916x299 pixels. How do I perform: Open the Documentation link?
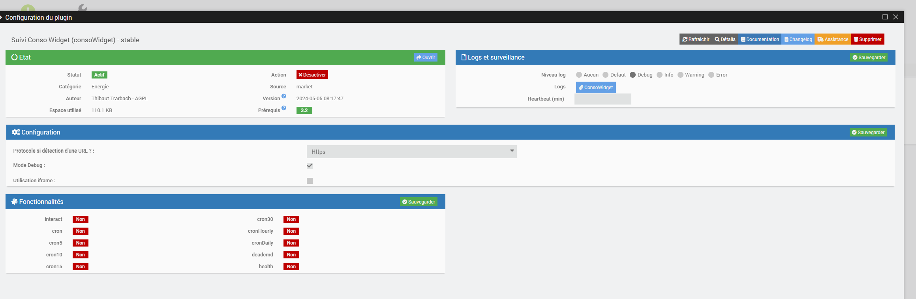click(x=760, y=39)
